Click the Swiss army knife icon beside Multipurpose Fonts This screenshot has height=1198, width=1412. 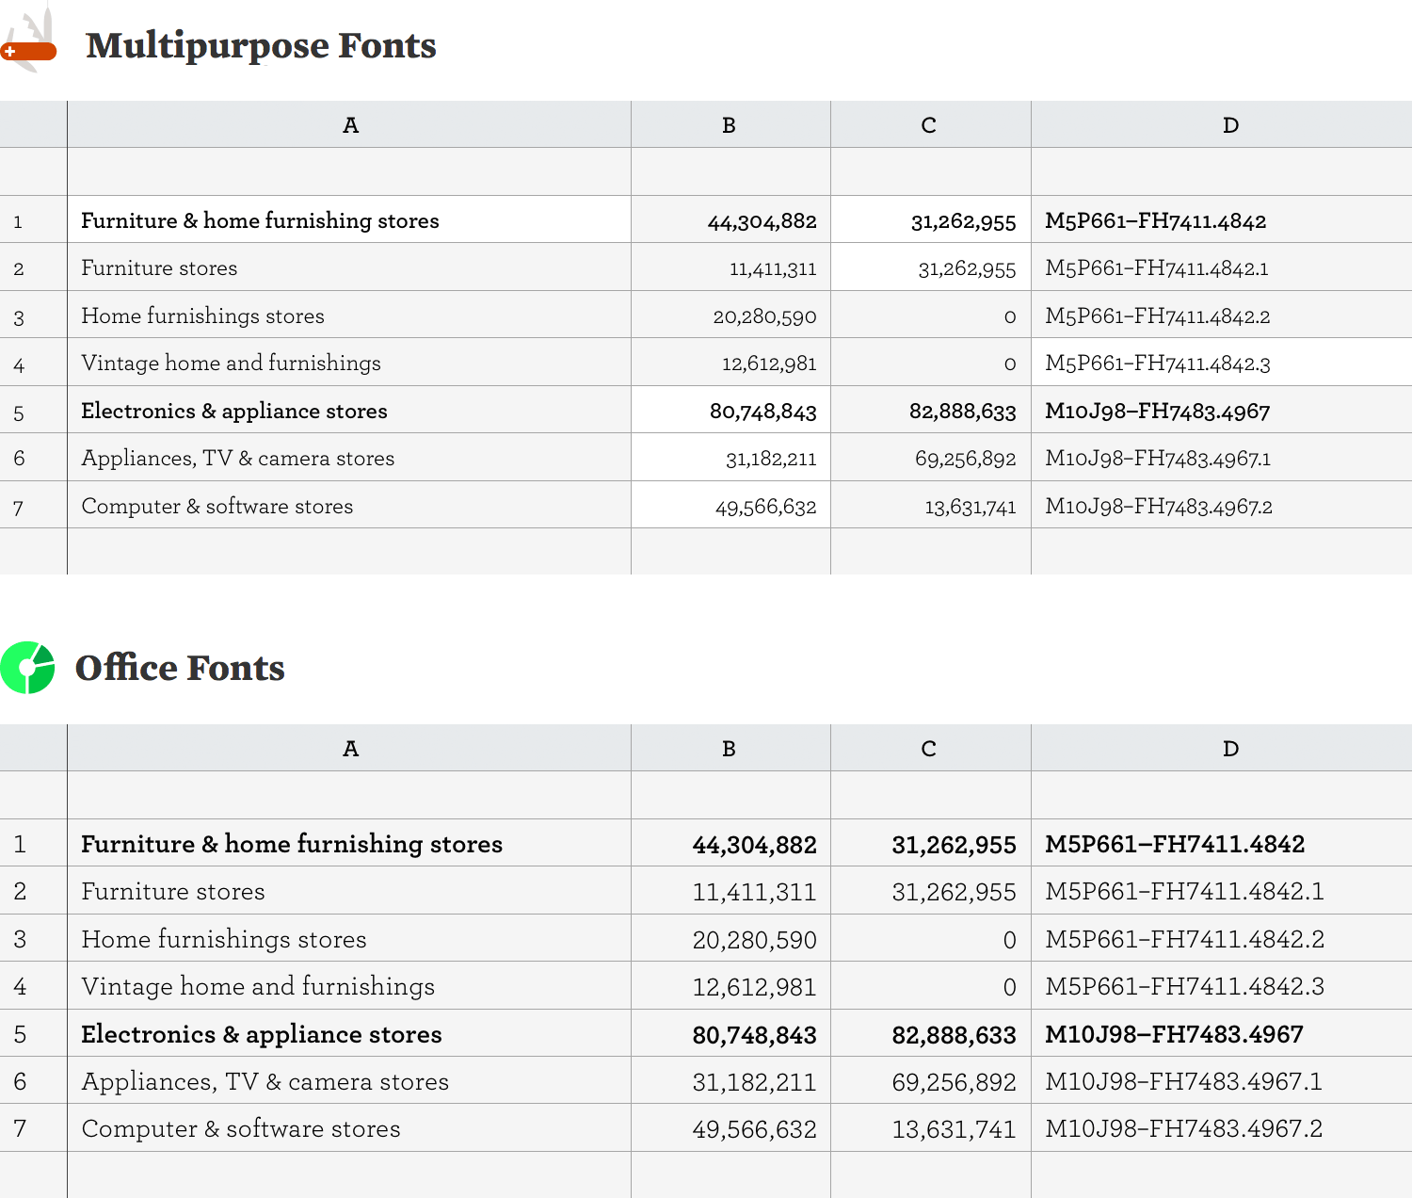click(28, 40)
